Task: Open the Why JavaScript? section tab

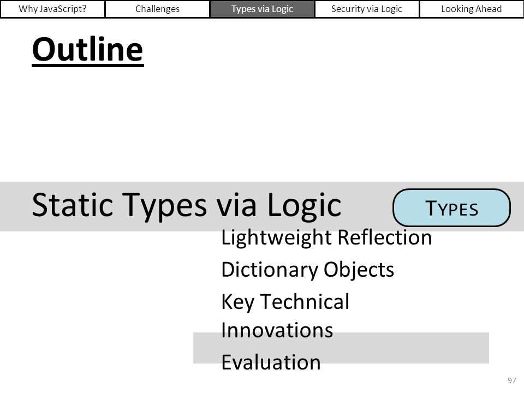Action: click(52, 9)
